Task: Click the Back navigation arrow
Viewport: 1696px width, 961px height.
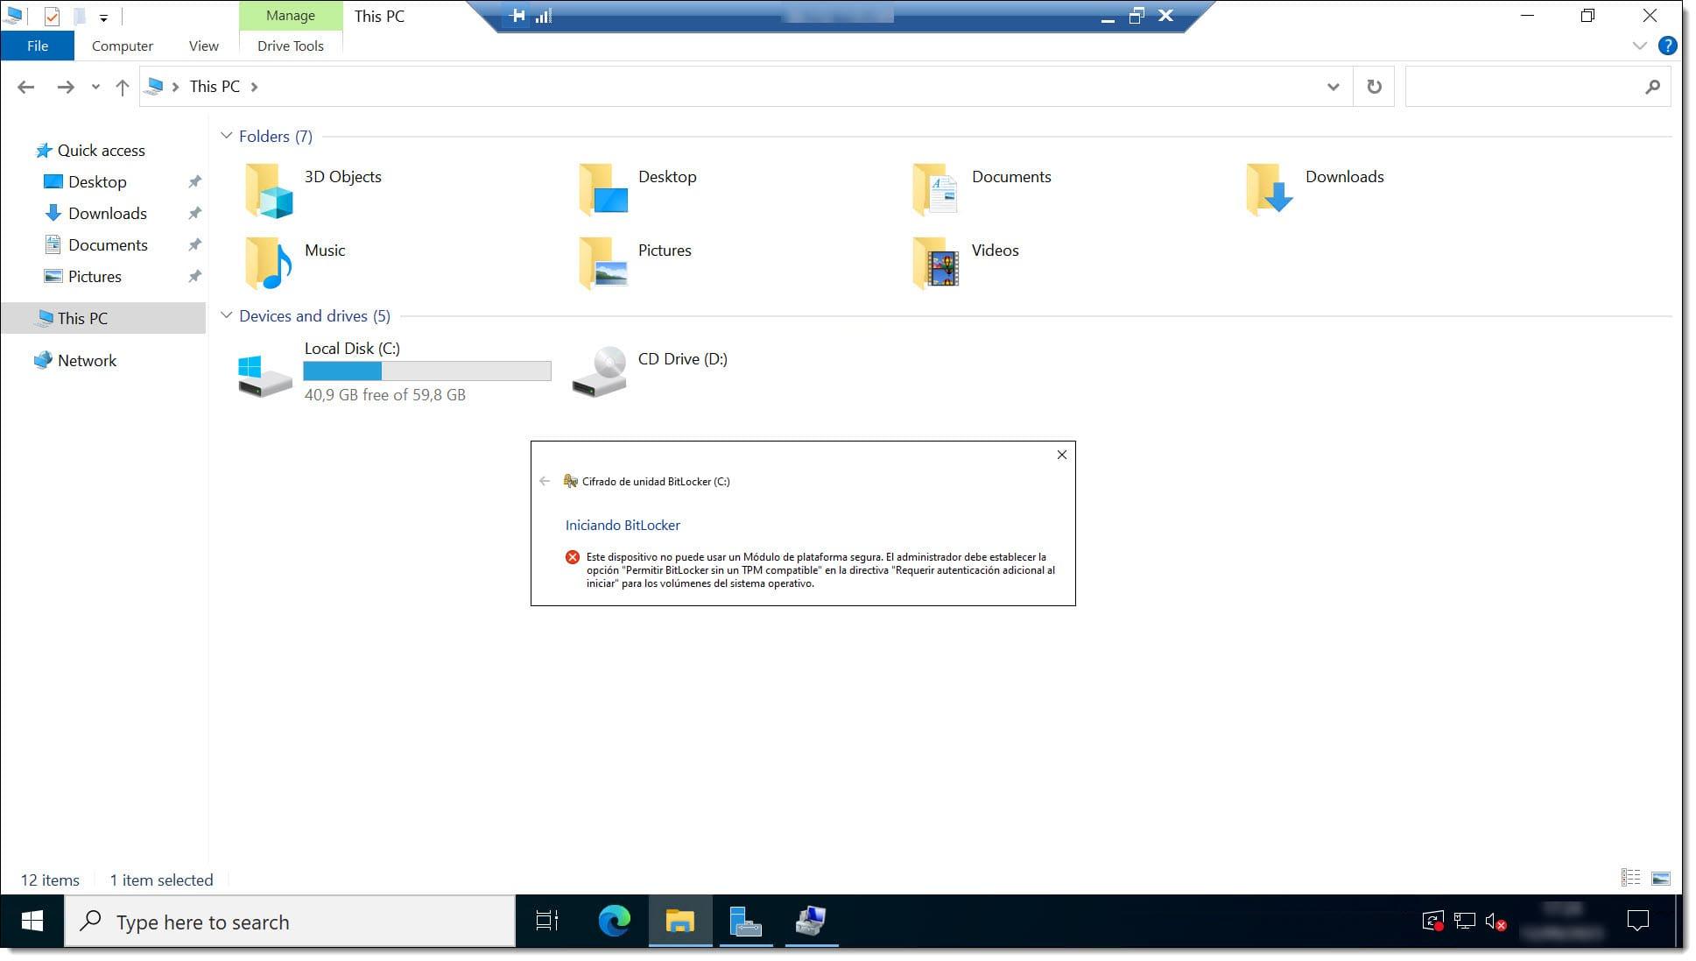Action: coord(26,87)
